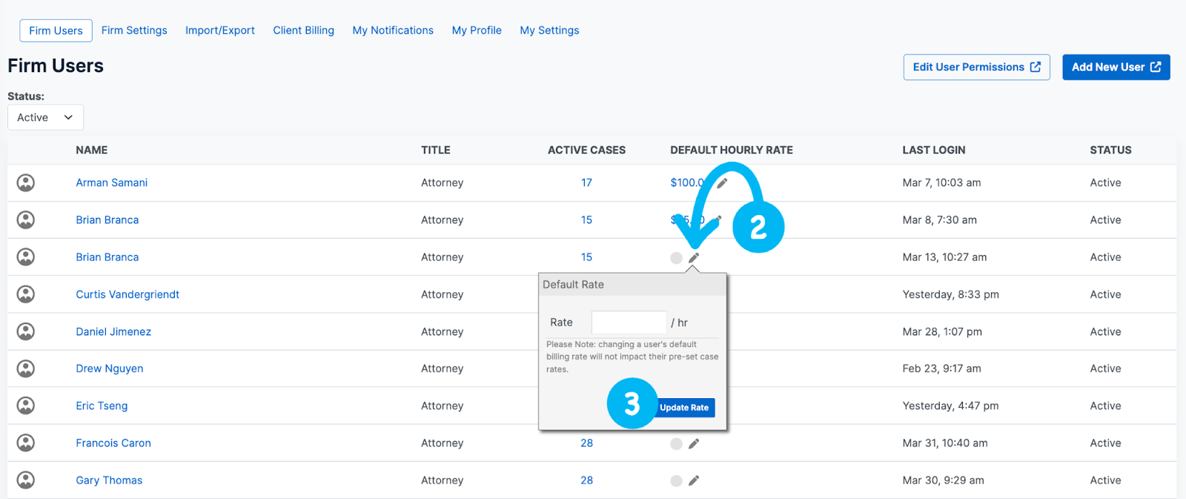The height and width of the screenshot is (499, 1186).
Task: Open Arman Samani's 17 active cases
Action: [x=586, y=182]
